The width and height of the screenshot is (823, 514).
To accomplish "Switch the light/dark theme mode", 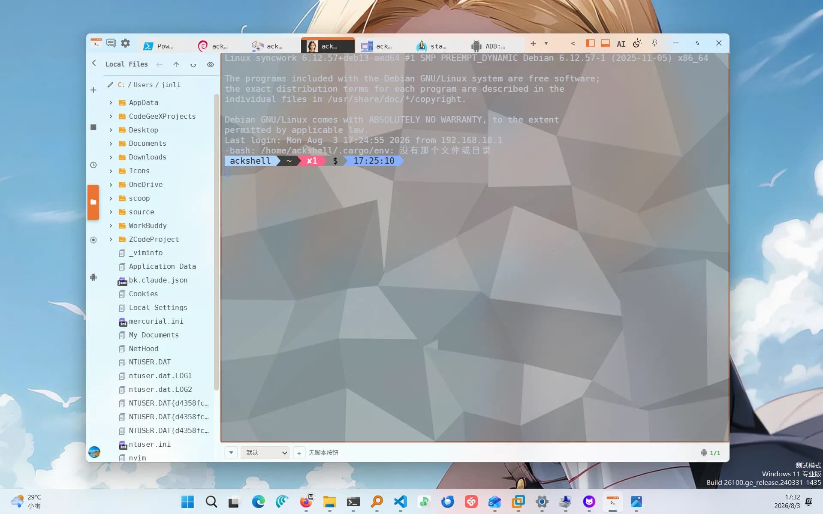I will tap(637, 43).
